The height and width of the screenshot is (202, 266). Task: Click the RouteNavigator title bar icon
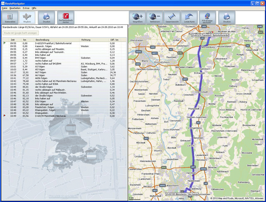(3, 3)
